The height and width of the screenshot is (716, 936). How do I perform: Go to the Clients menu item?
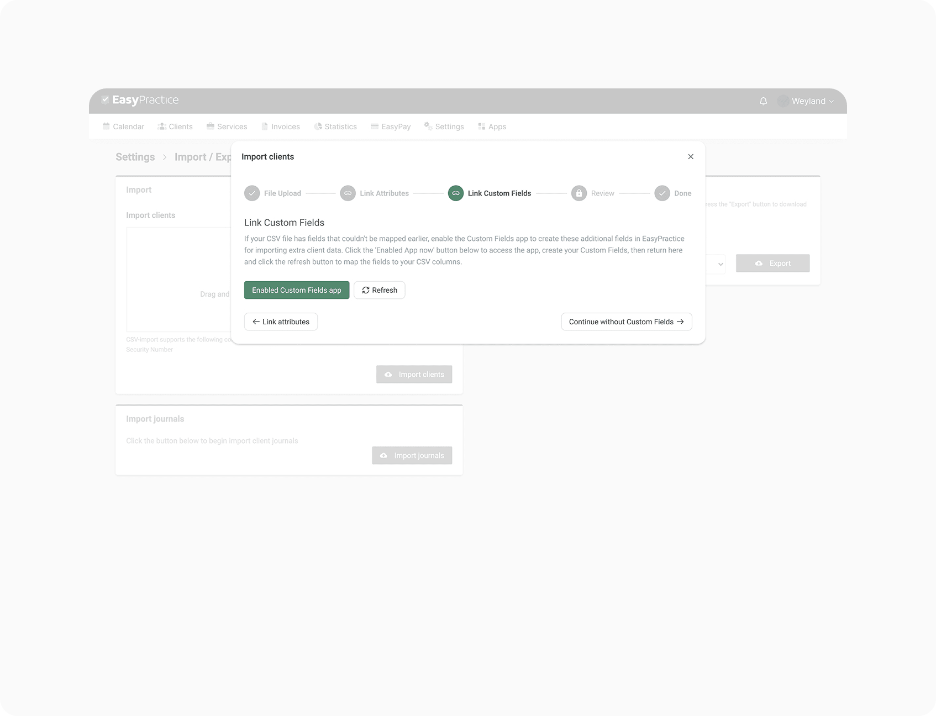click(175, 127)
